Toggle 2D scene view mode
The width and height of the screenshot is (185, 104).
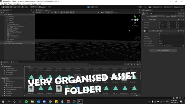click(x=52, y=12)
